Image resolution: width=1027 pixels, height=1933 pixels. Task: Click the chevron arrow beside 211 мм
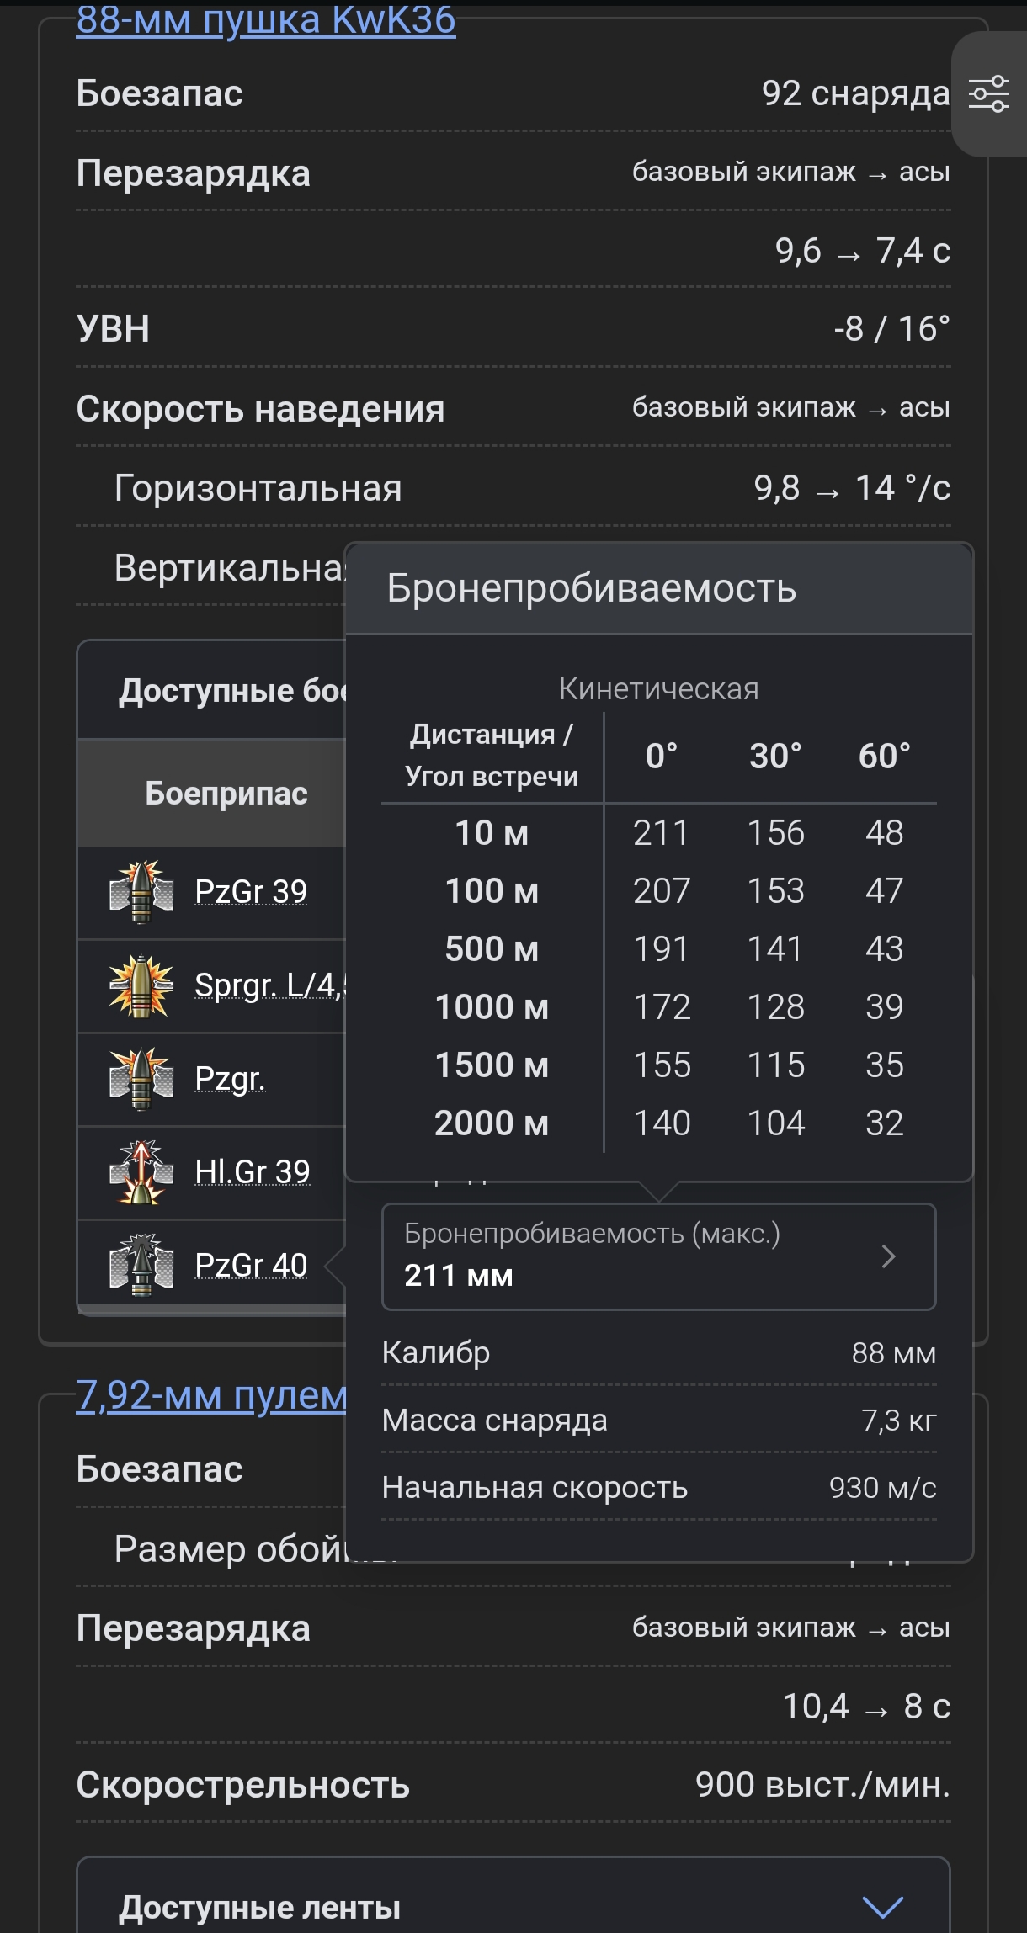tap(888, 1256)
